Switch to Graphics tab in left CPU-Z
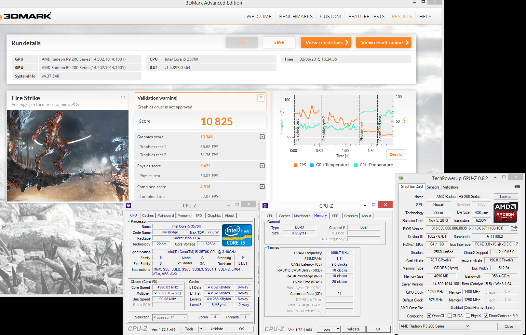Image resolution: width=526 pixels, height=335 pixels. pos(214,216)
